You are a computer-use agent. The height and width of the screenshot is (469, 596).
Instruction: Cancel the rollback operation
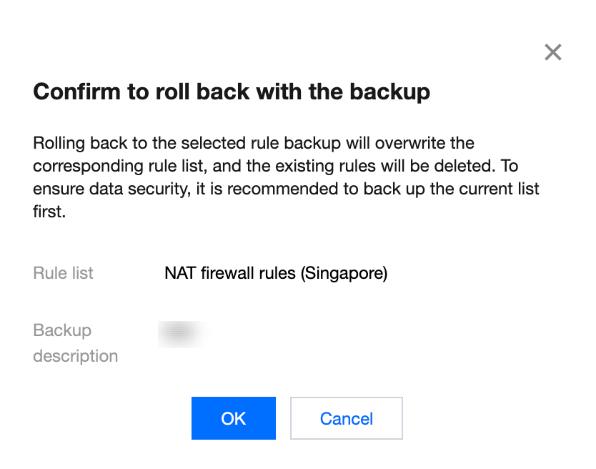coord(346,418)
